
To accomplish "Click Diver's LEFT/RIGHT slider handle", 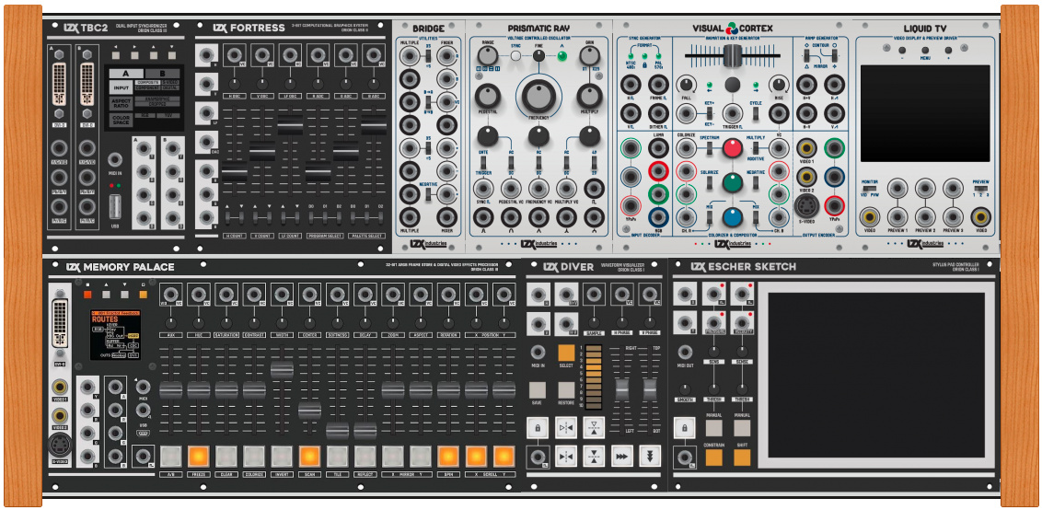I will 622,389.
